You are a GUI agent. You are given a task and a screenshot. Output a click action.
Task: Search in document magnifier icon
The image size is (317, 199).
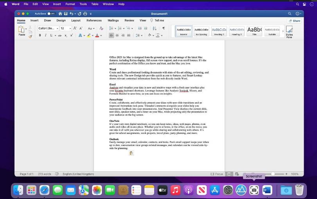click(x=290, y=14)
